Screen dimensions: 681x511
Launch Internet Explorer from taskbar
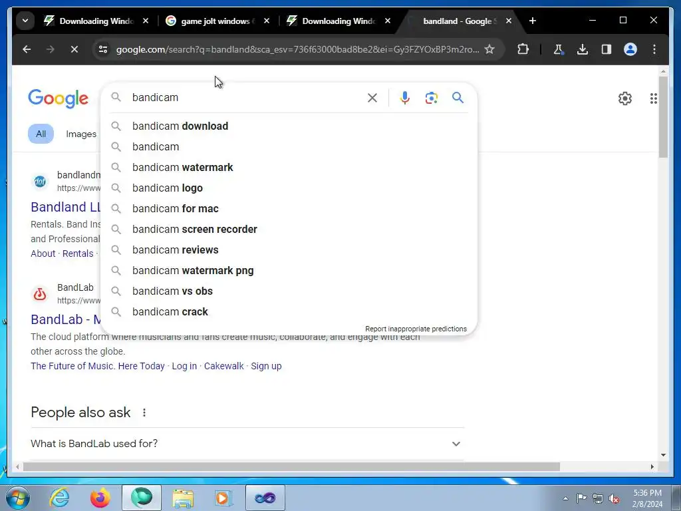[59, 498]
